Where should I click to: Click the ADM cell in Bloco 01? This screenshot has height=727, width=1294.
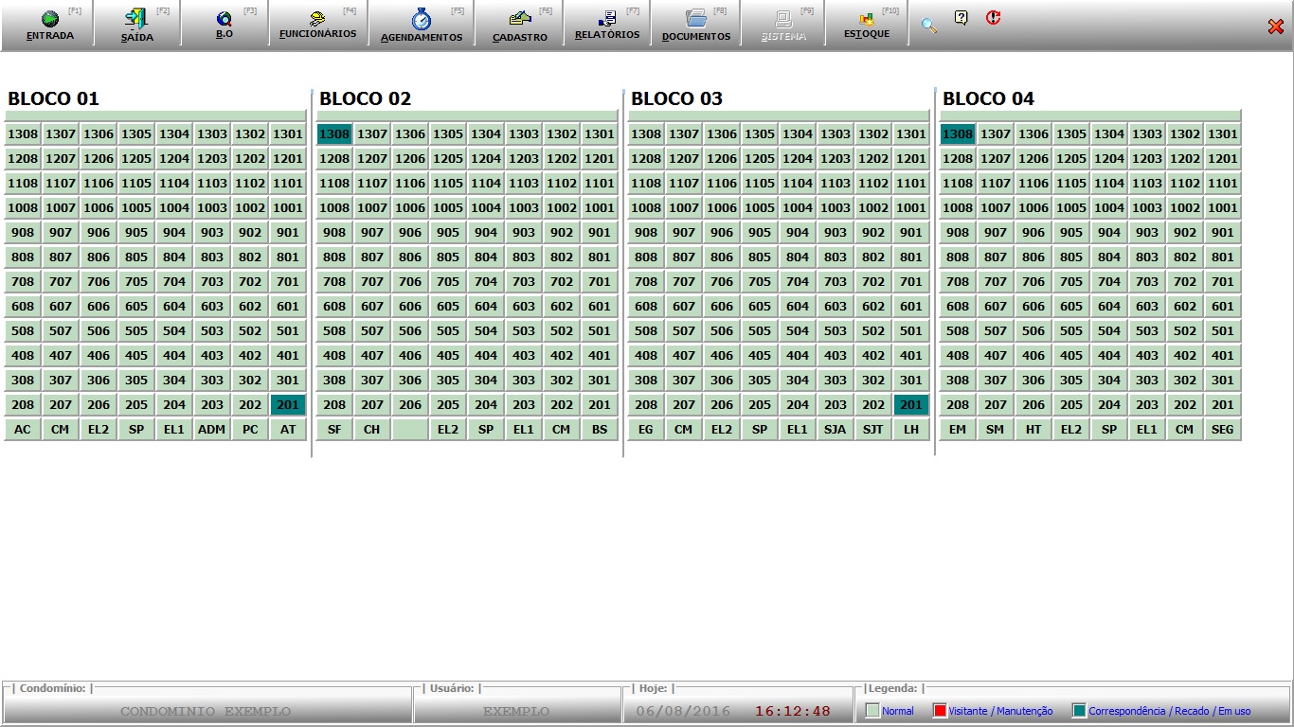tap(212, 430)
